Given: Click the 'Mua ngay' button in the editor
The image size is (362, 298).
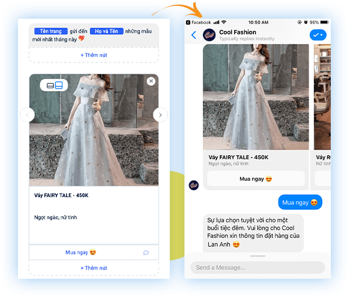Looking at the screenshot, I should coord(81,252).
